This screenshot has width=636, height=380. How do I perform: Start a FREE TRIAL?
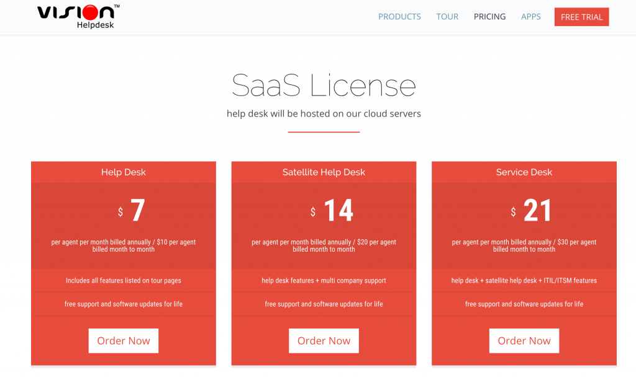(x=581, y=17)
